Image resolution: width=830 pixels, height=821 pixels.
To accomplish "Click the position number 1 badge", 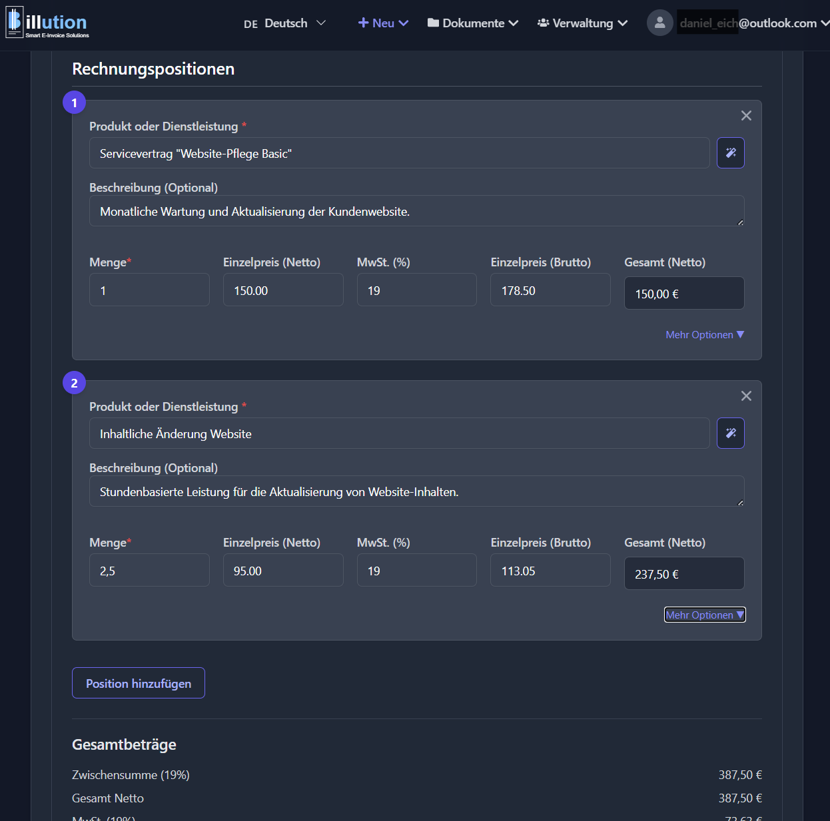I will [74, 103].
